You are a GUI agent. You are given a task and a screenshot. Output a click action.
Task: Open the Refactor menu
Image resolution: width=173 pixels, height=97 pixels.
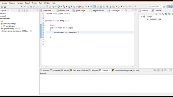(12, 3)
